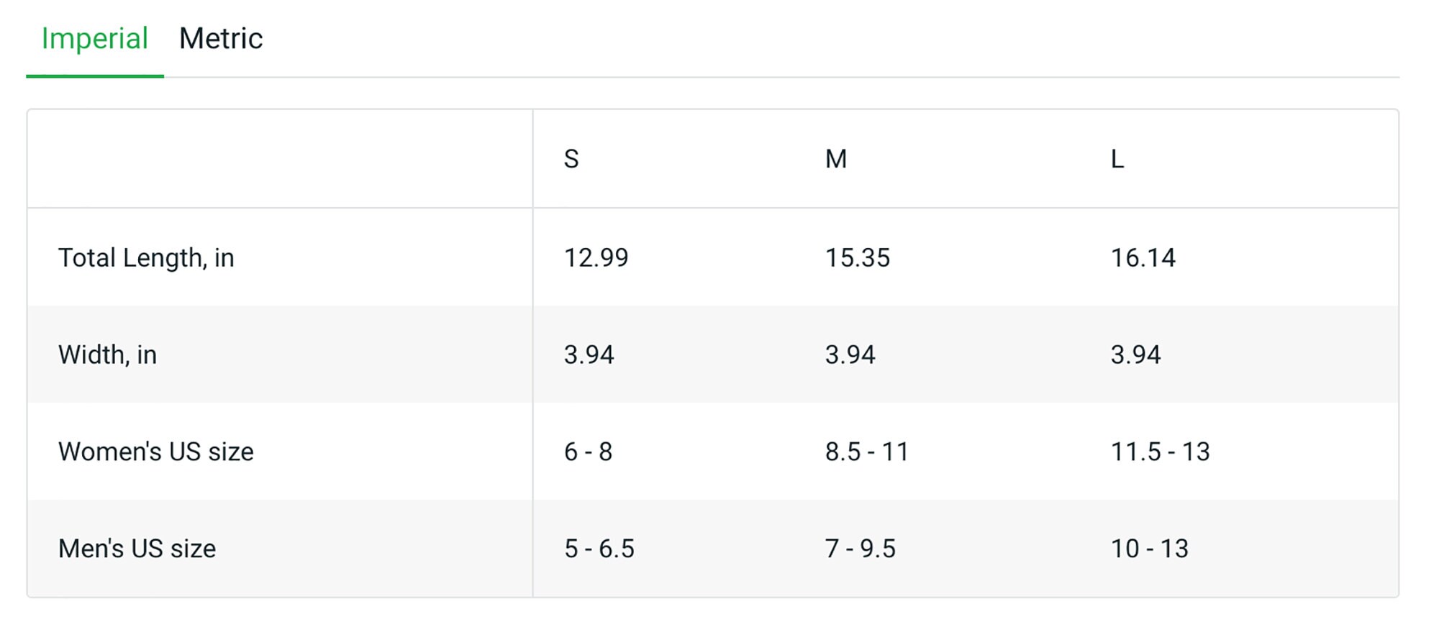1439x632 pixels.
Task: Click the 16.14 total length value
Action: pos(1143,257)
